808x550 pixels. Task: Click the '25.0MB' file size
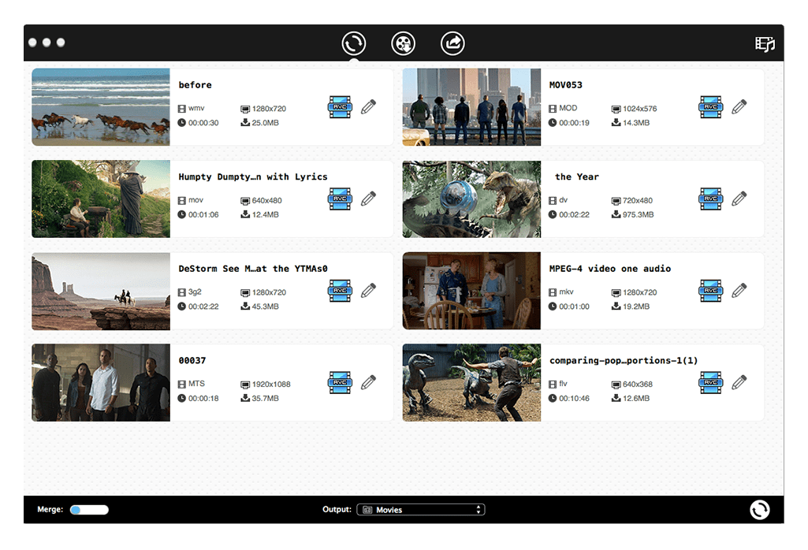coord(266,123)
